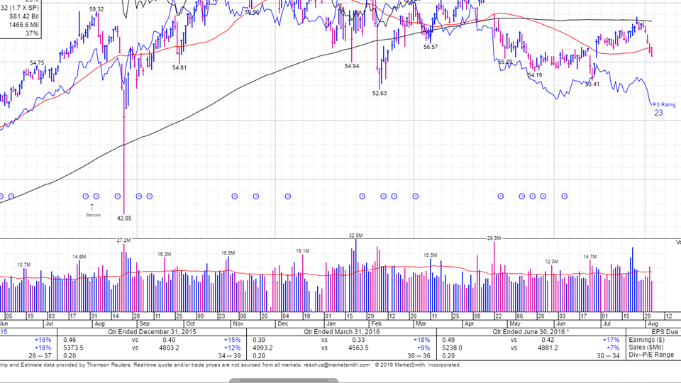Click the Div--P/E Range row label

click(x=651, y=355)
